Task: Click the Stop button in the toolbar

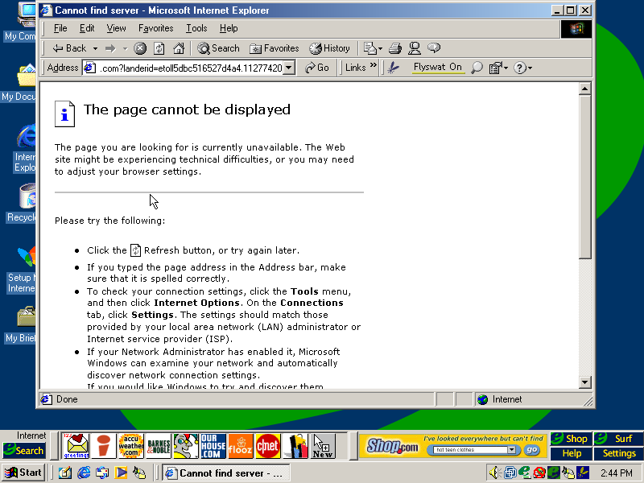Action: (140, 48)
